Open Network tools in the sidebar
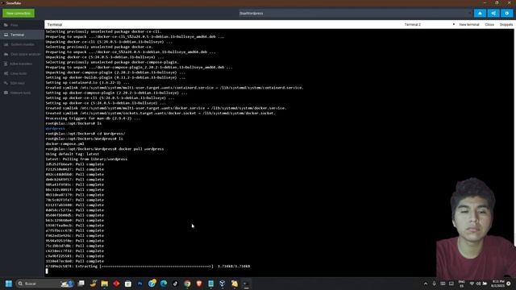 22,93
